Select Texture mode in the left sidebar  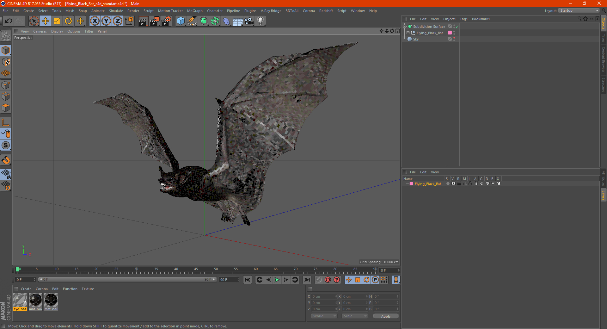[6, 62]
